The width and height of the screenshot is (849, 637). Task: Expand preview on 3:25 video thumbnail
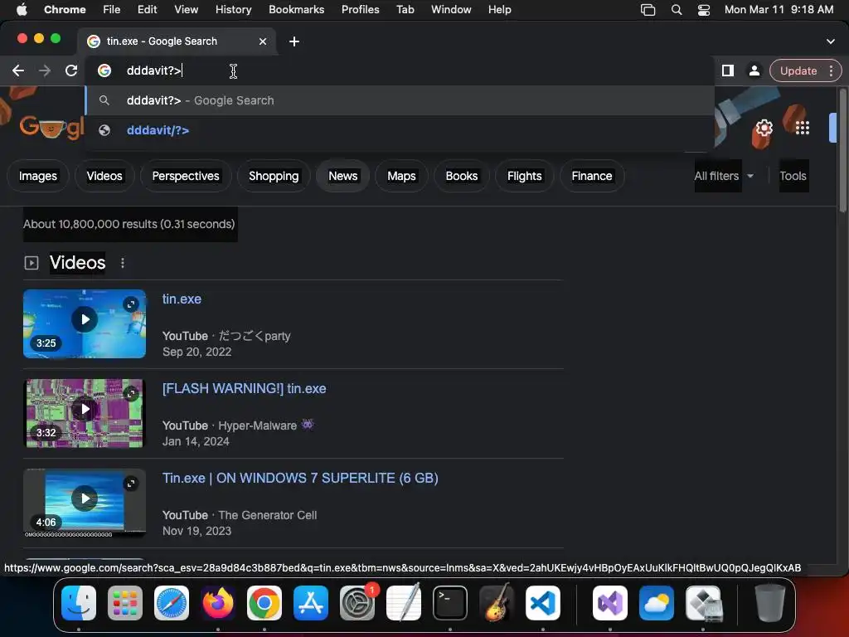pos(130,304)
